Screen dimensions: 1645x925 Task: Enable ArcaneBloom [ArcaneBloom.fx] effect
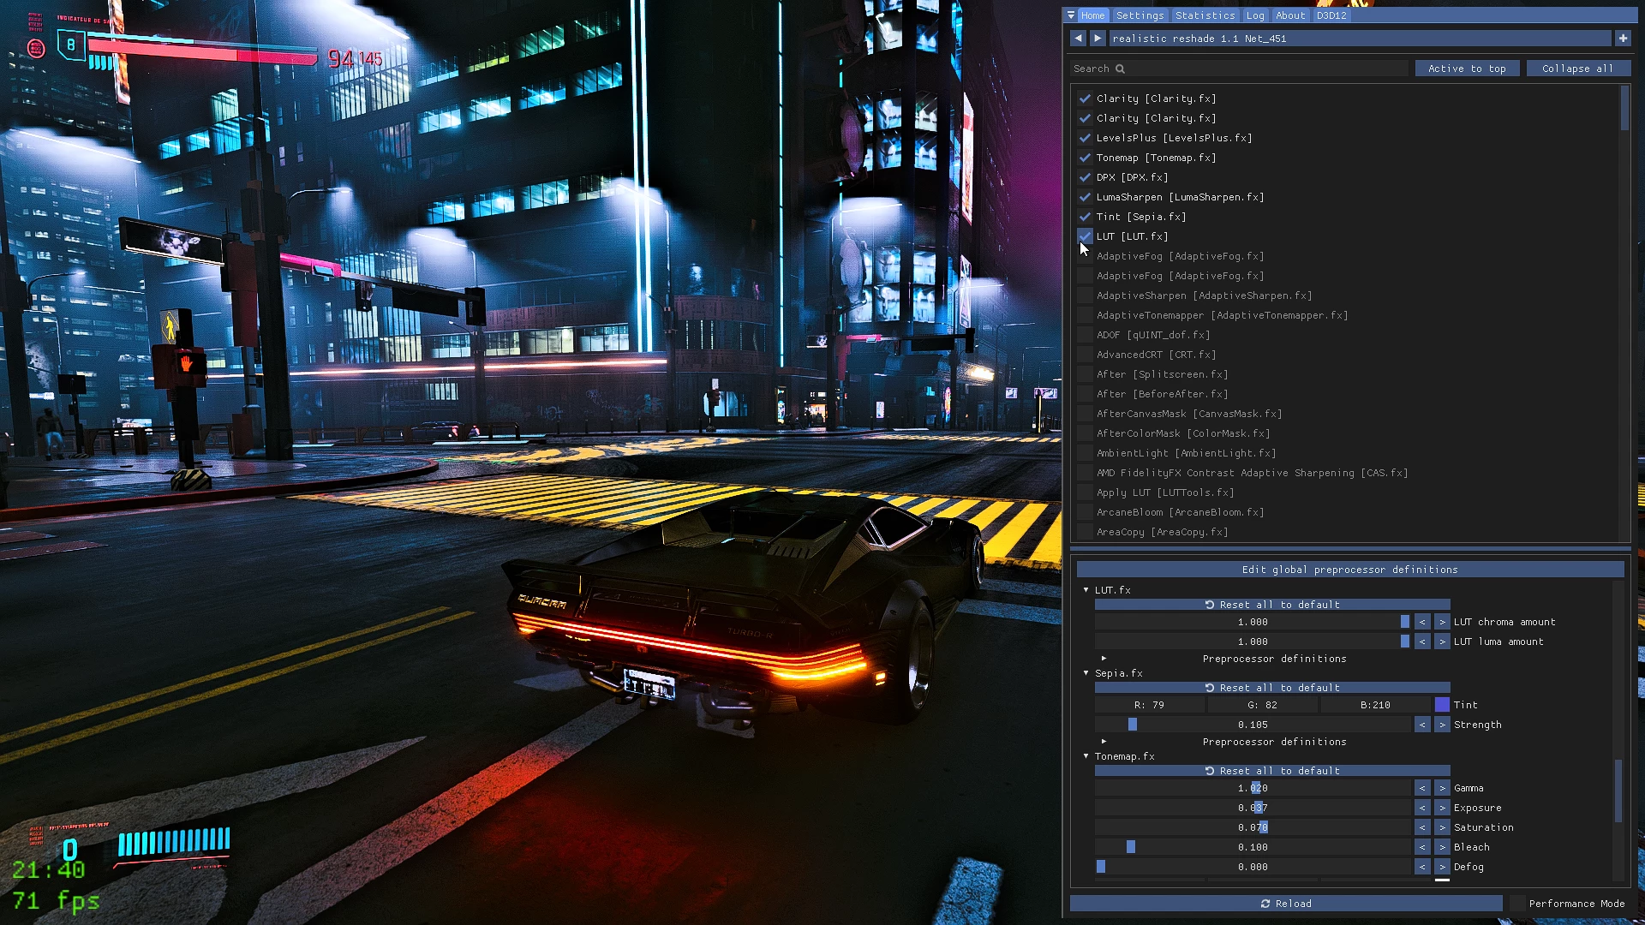point(1085,512)
